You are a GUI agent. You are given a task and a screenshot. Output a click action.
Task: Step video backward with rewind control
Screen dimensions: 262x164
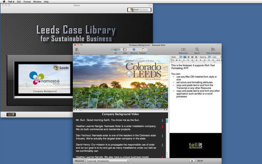pos(164,110)
